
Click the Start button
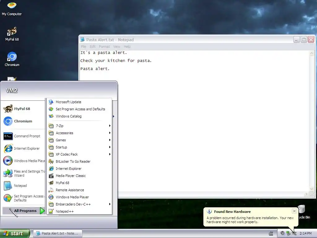[15, 233]
